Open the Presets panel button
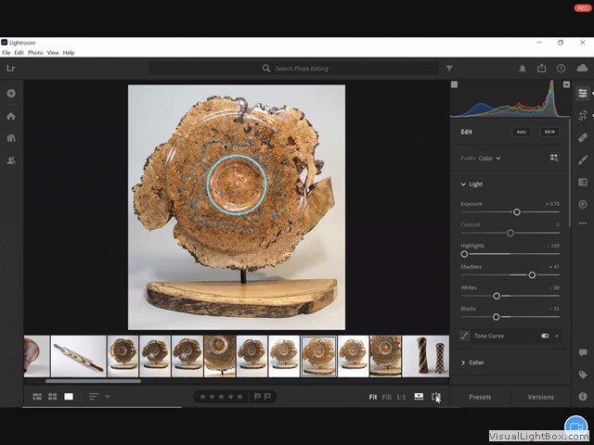The width and height of the screenshot is (594, 445). pyautogui.click(x=480, y=397)
